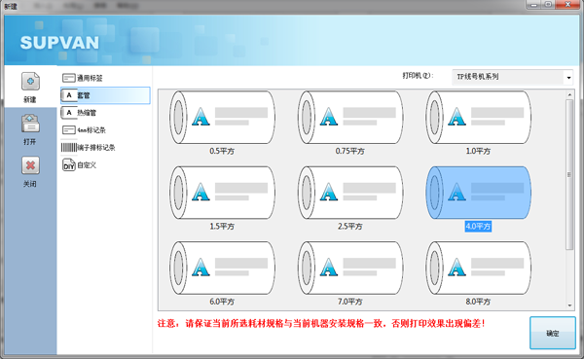The height and width of the screenshot is (359, 584).
Task: Close the 新建 dialog window
Action: 567,5
